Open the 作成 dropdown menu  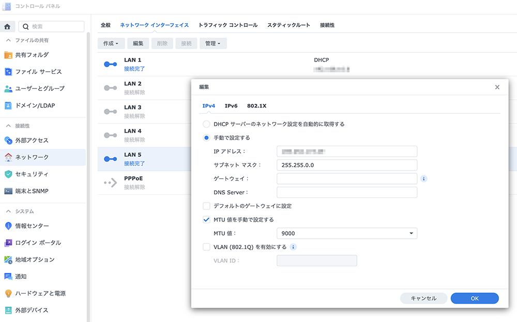110,43
